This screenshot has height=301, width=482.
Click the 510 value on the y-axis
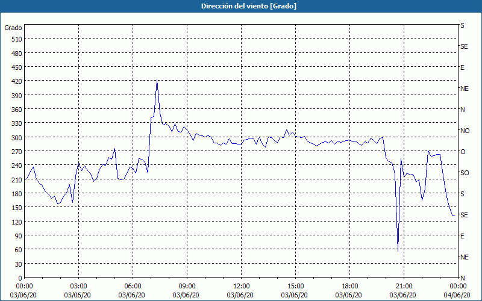(17, 39)
